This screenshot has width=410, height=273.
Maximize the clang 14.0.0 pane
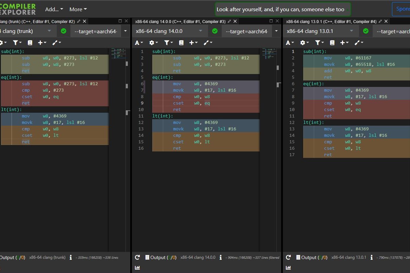coord(271,21)
